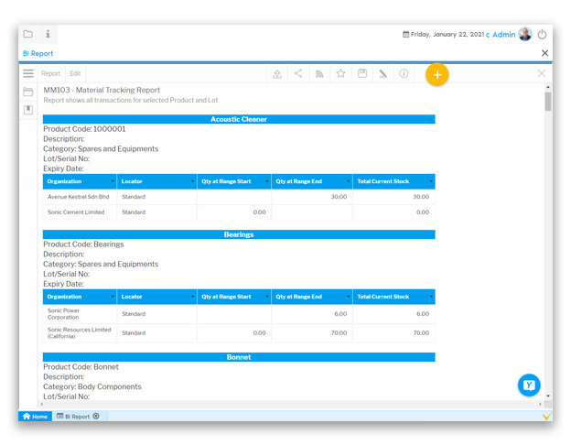Image resolution: width=571 pixels, height=445 pixels.
Task: Expand Total Current Stock dropdown in Bearings table
Action: (430, 297)
